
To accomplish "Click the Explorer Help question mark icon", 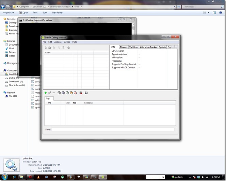I will point(221,13).
